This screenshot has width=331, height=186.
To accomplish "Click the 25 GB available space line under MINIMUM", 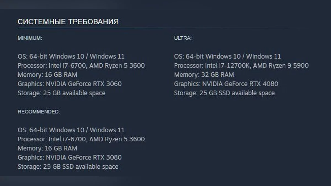I will click(x=62, y=93).
